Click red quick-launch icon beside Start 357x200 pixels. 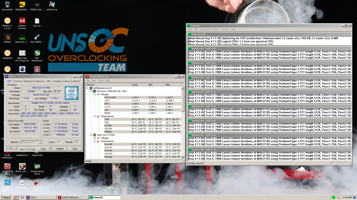click(15, 197)
